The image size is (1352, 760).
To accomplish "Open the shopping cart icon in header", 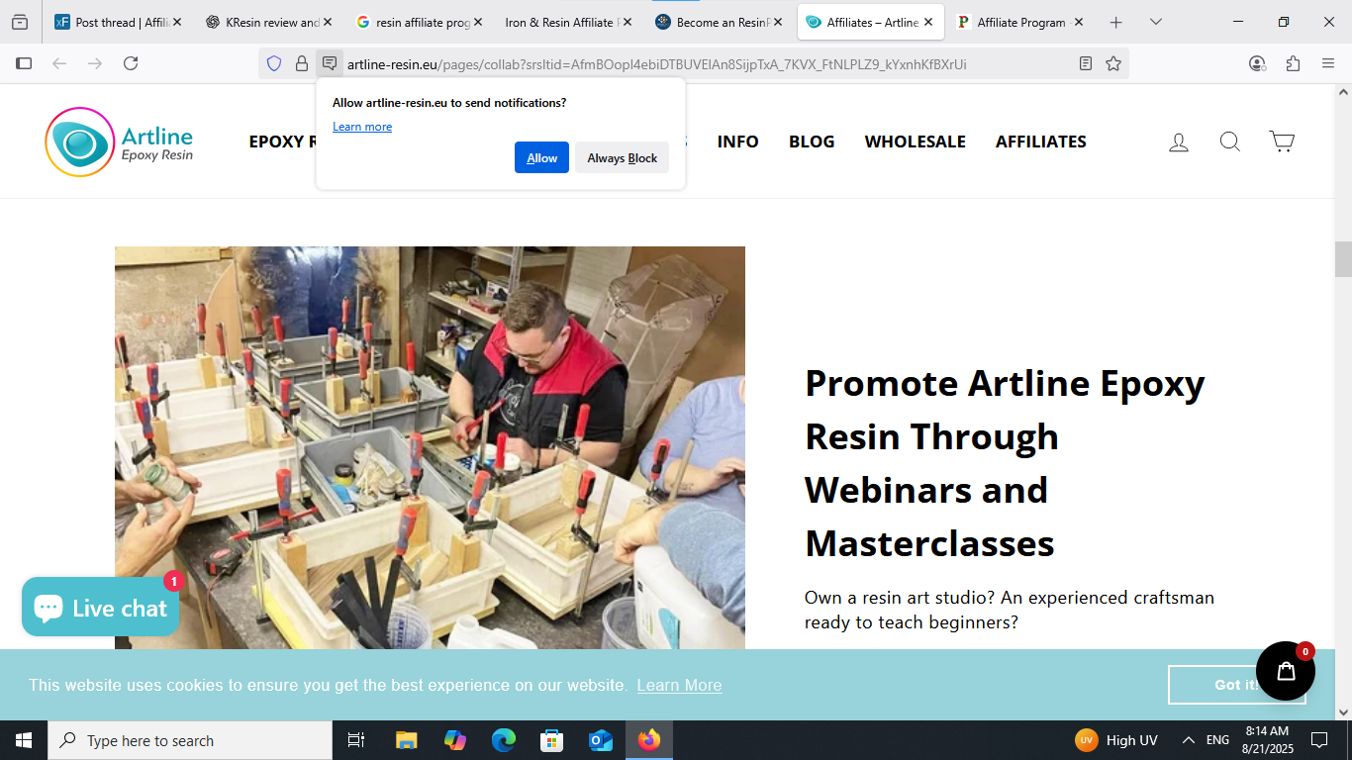I will (1282, 142).
